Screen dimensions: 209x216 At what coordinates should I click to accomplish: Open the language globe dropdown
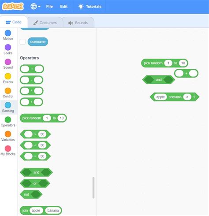pos(35,7)
